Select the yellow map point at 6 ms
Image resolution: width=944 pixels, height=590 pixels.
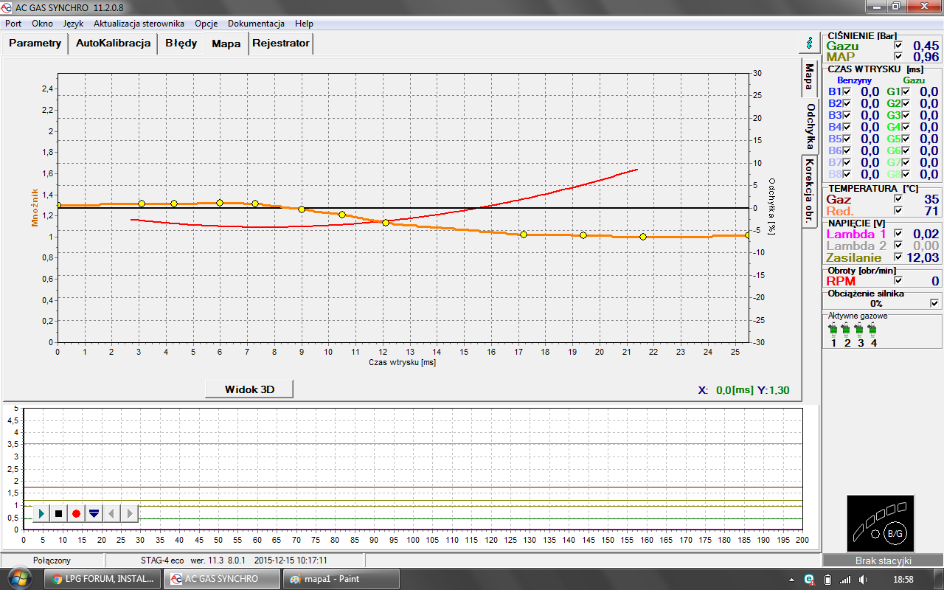220,203
